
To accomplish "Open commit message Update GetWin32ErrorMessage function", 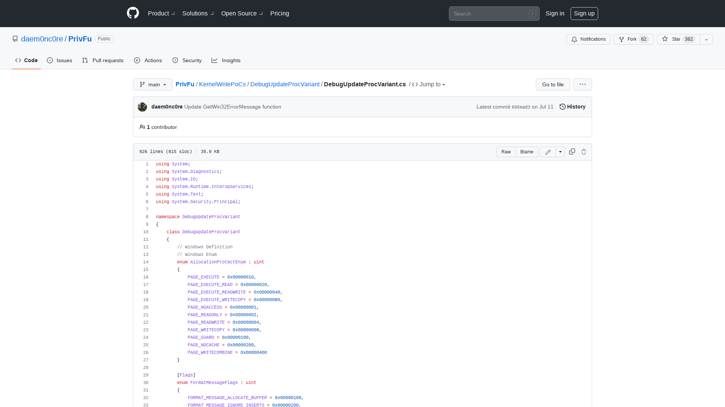I will [x=233, y=107].
